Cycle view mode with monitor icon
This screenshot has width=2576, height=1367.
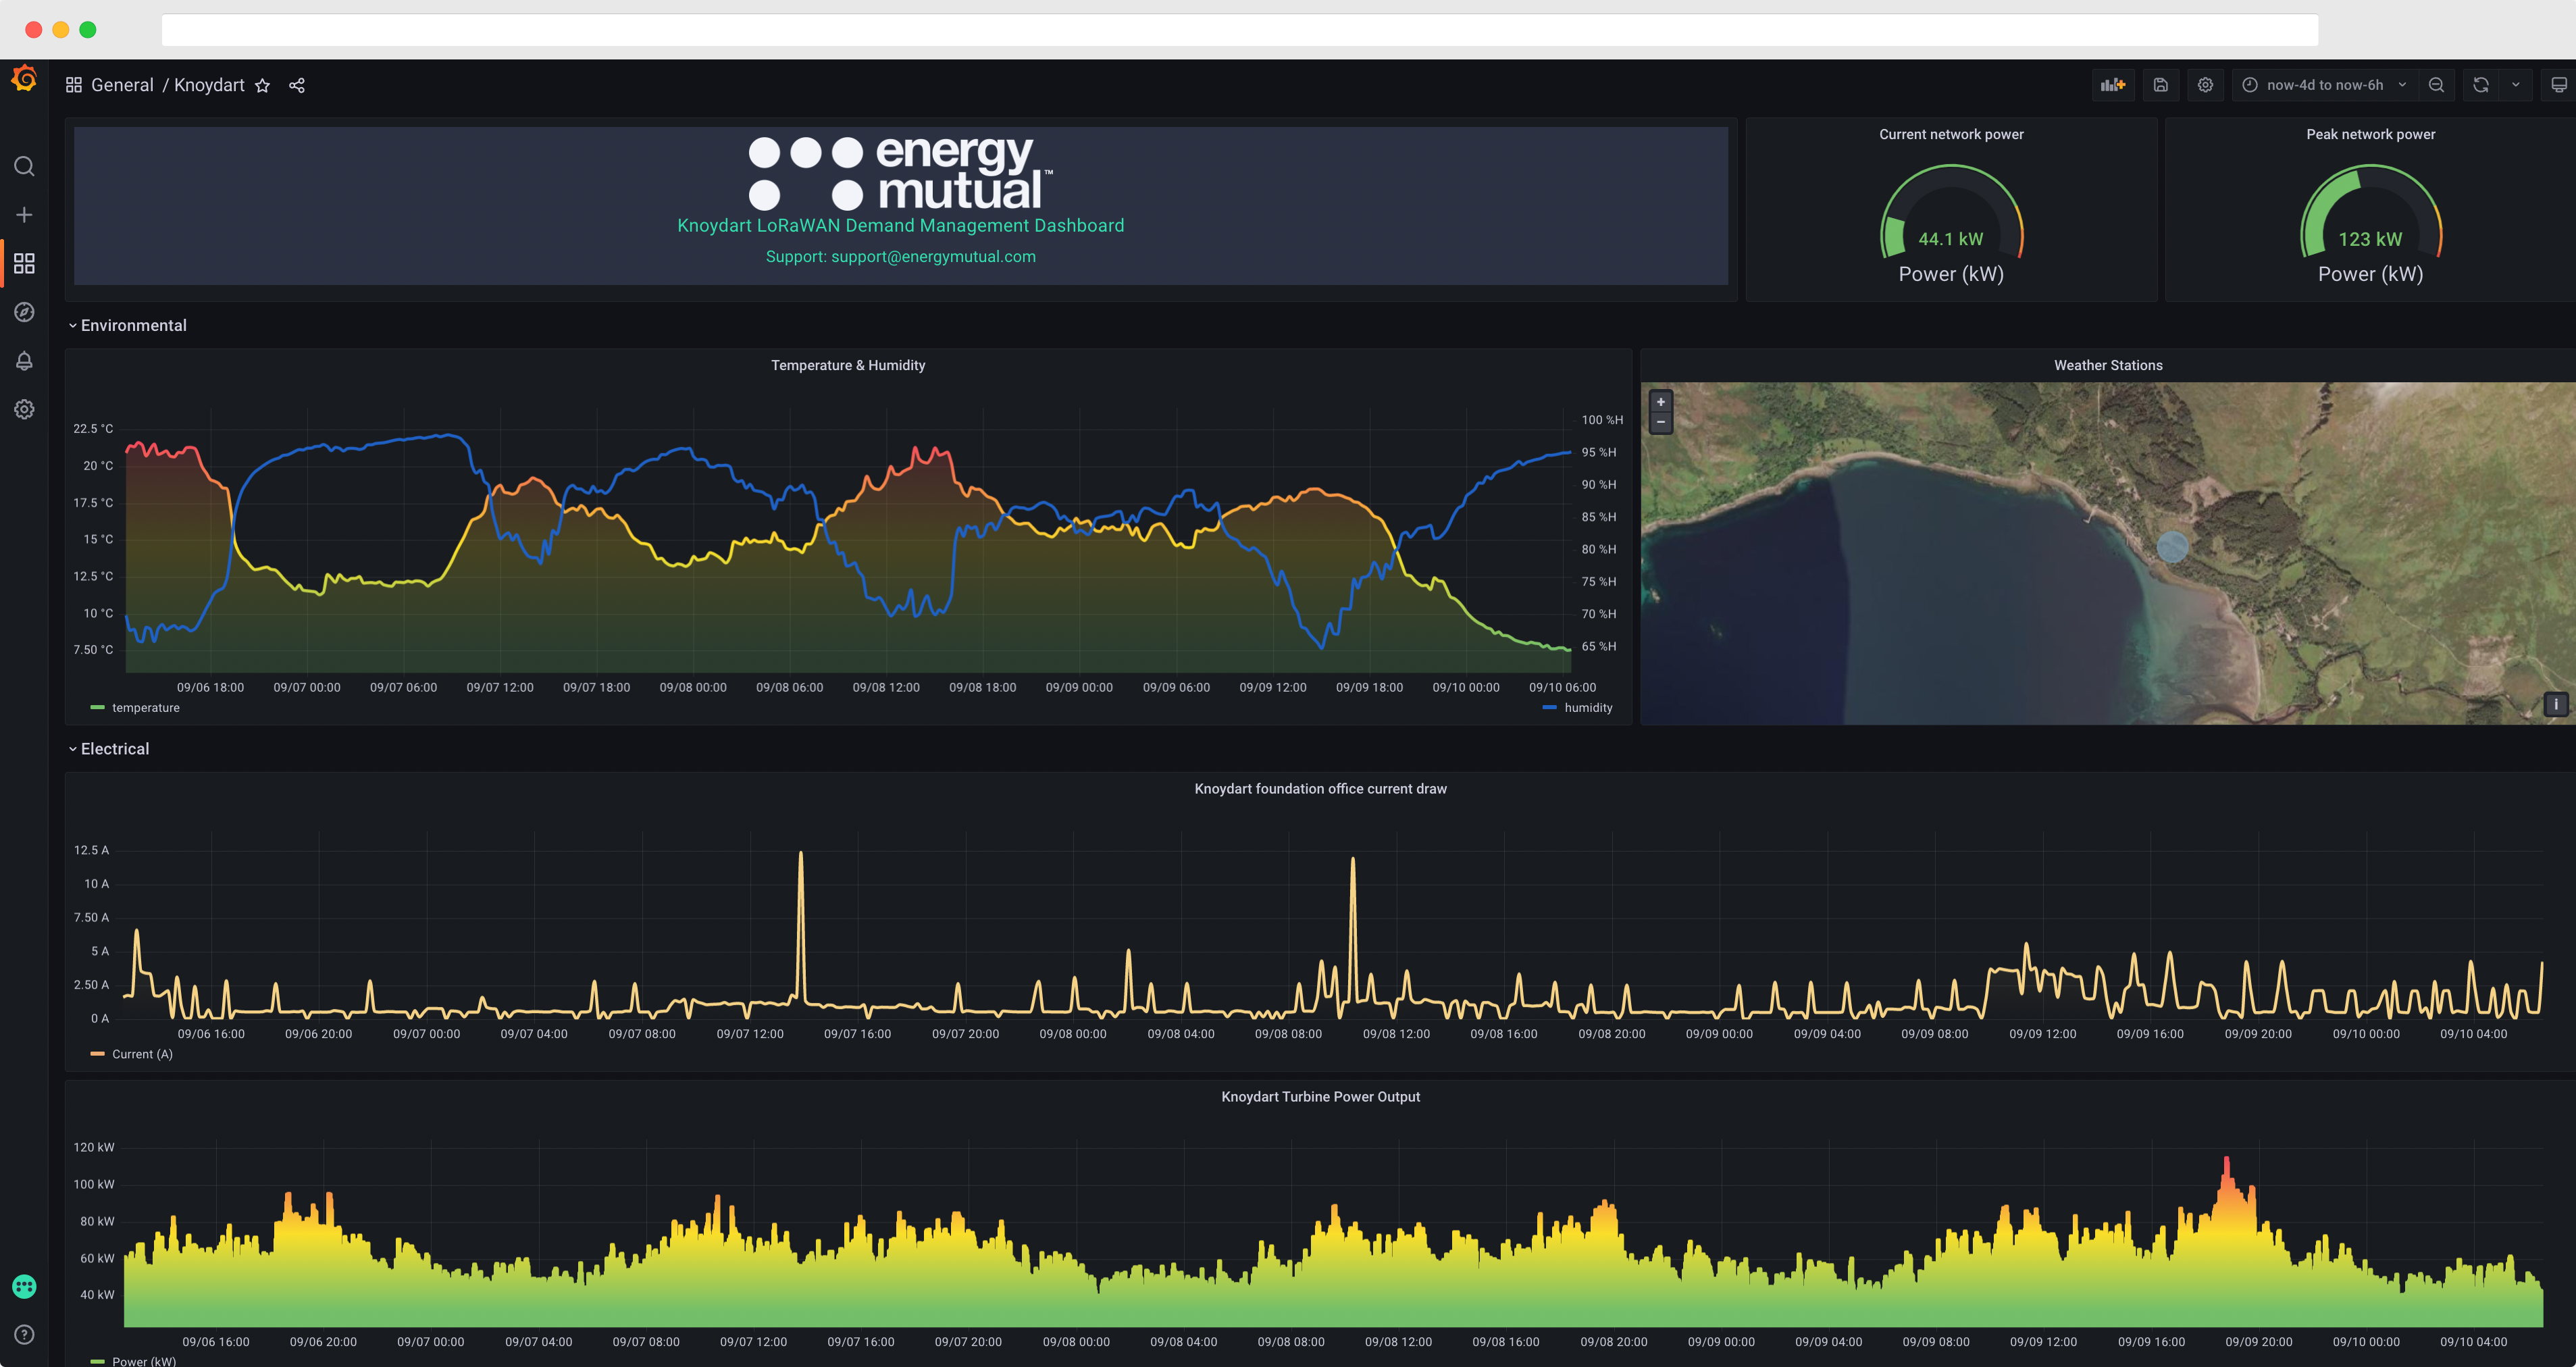(2559, 85)
